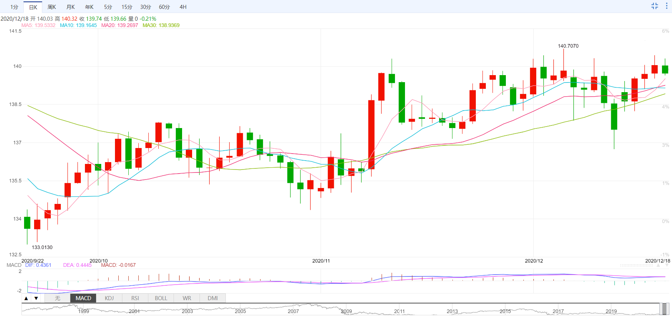This screenshot has height=329, width=672.
Task: Switch to the 月K monthly tab
Action: [x=70, y=7]
